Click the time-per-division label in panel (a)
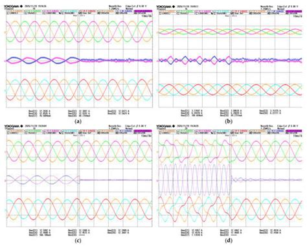307x246 pixels. point(147,16)
